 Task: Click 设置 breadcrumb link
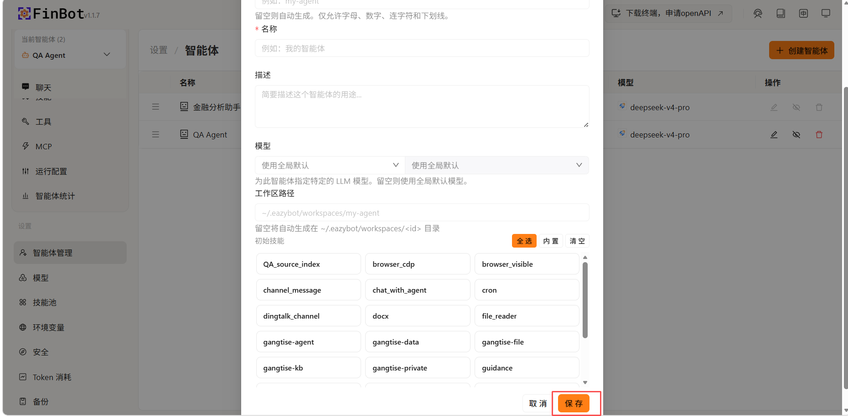(159, 50)
